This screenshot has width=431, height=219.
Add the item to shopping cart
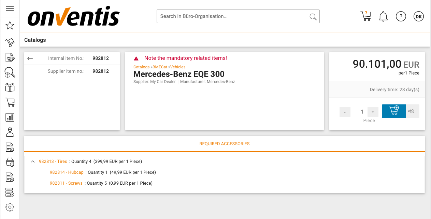tap(393, 111)
